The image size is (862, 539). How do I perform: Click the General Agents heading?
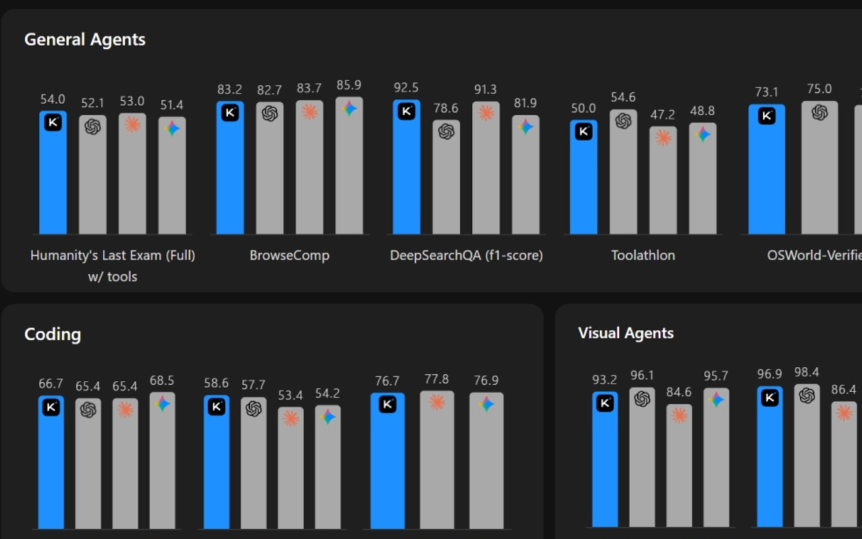coord(85,40)
